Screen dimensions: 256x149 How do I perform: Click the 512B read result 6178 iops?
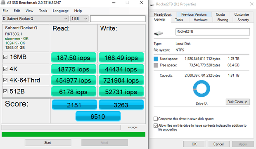point(73,92)
